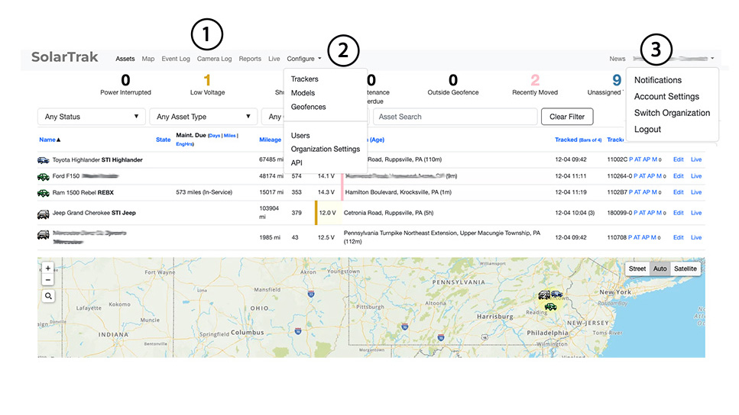739x415 pixels.
Task: Open the Any Status dropdown
Action: coord(91,117)
